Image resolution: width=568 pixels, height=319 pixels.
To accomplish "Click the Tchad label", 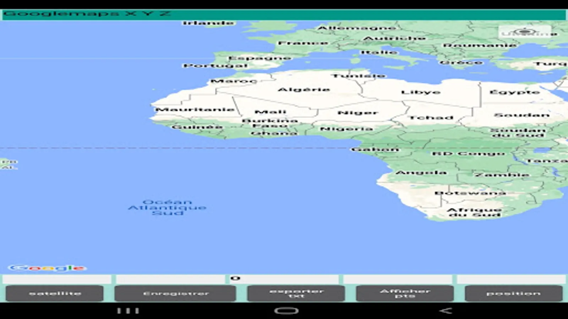I will (431, 117).
